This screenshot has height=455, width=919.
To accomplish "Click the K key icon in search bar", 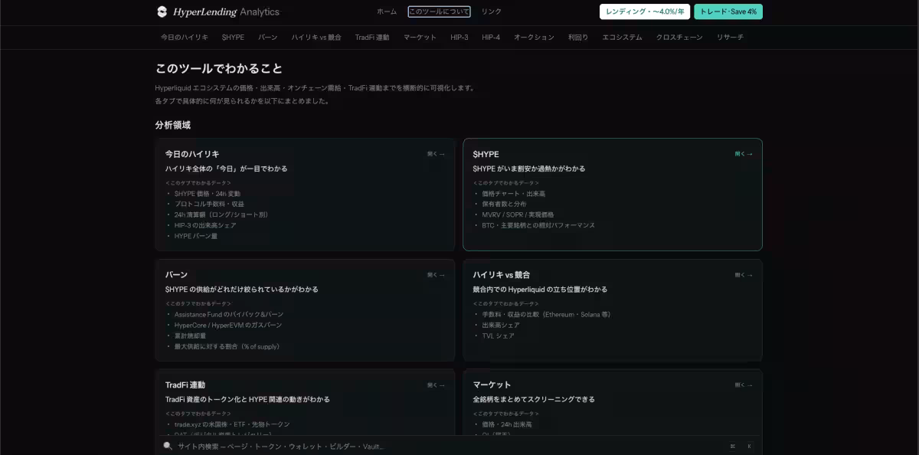I will tap(749, 446).
